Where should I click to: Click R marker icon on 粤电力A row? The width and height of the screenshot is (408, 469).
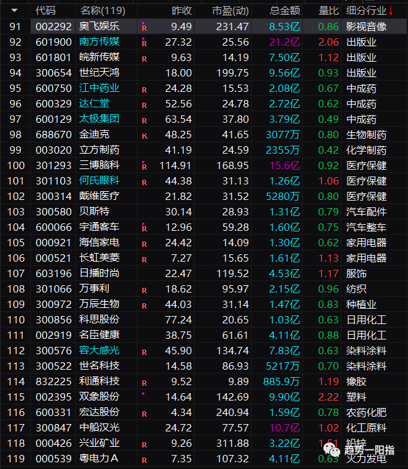pyautogui.click(x=144, y=460)
